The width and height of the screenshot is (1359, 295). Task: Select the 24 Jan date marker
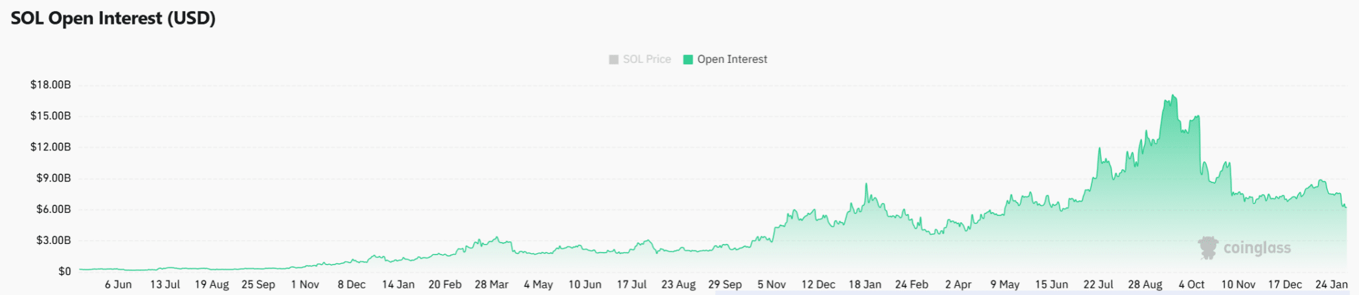point(1331,285)
